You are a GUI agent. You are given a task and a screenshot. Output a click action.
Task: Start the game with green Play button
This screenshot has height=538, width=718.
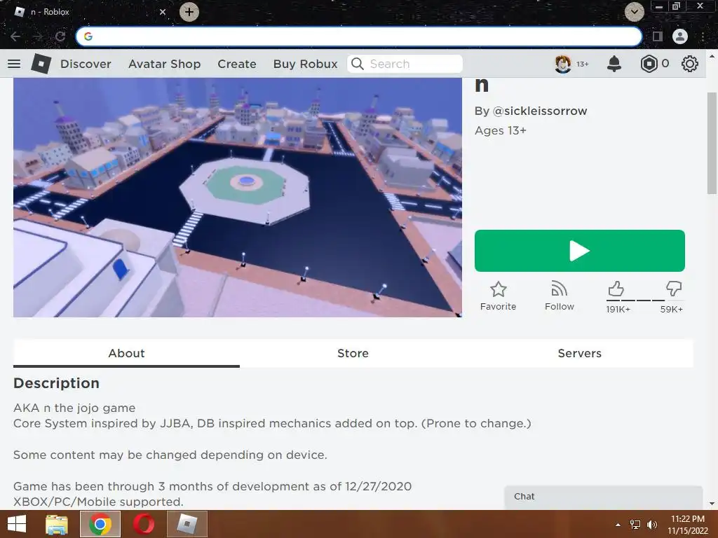(580, 251)
